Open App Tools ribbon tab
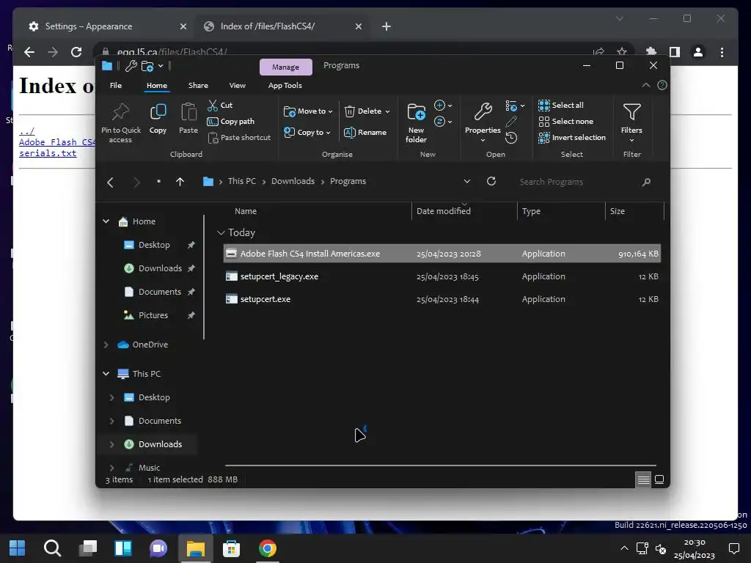The width and height of the screenshot is (751, 563). coord(285,86)
